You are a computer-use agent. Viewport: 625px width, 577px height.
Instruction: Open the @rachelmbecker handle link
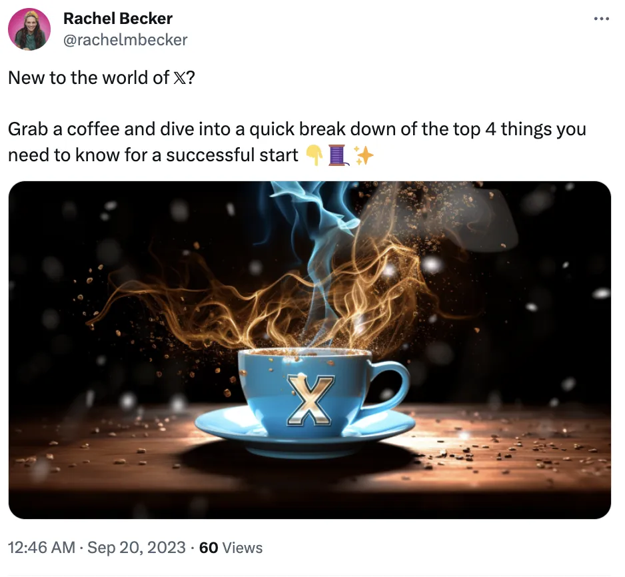coord(125,40)
